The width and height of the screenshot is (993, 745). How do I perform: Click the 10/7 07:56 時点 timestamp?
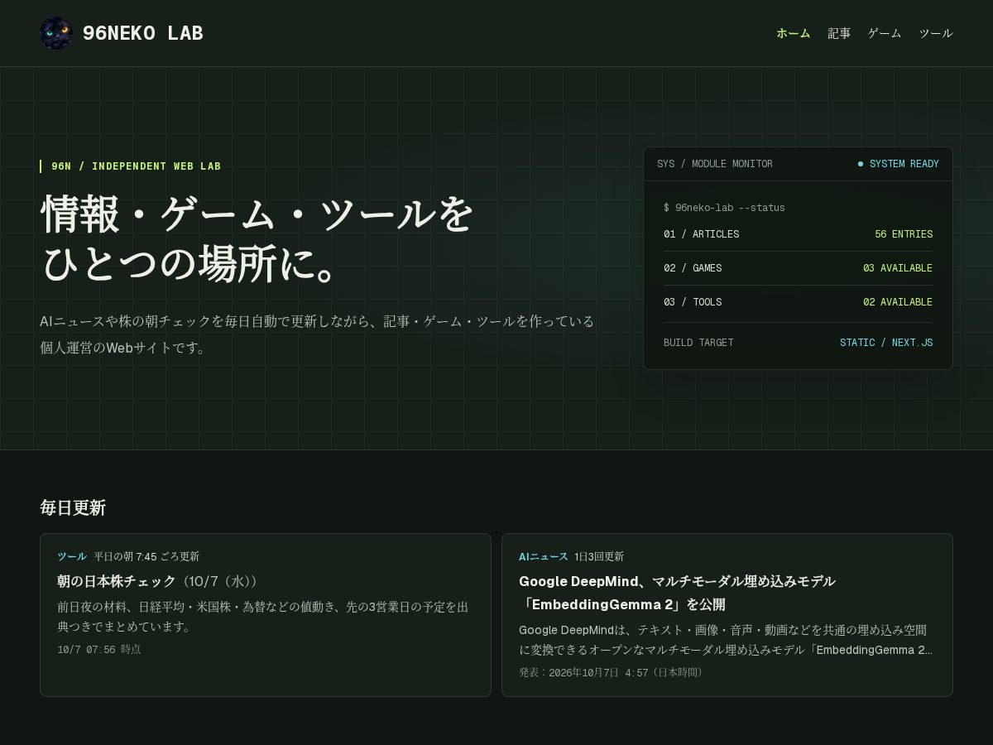[99, 650]
